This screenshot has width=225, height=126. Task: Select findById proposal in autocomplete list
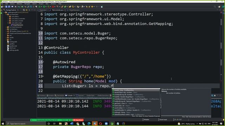coord(136,101)
